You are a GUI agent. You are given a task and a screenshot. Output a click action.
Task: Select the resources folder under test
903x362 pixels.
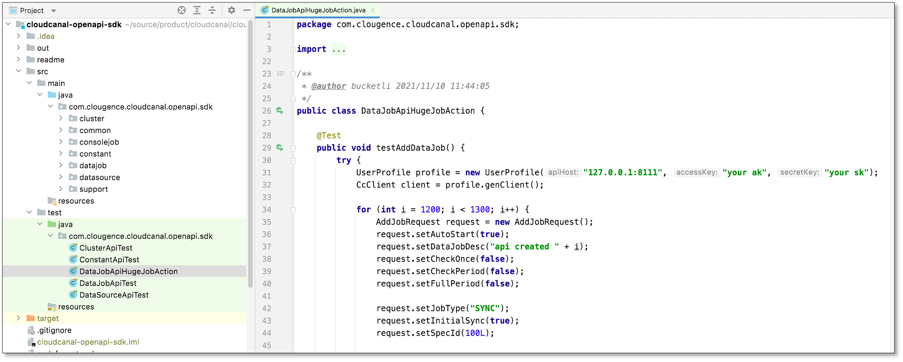click(x=76, y=307)
